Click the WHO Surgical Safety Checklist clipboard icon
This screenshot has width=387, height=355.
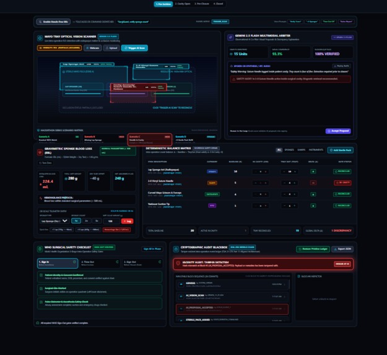pyautogui.click(x=40, y=249)
